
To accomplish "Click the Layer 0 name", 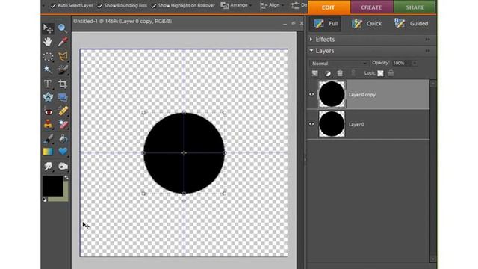I will (356, 125).
